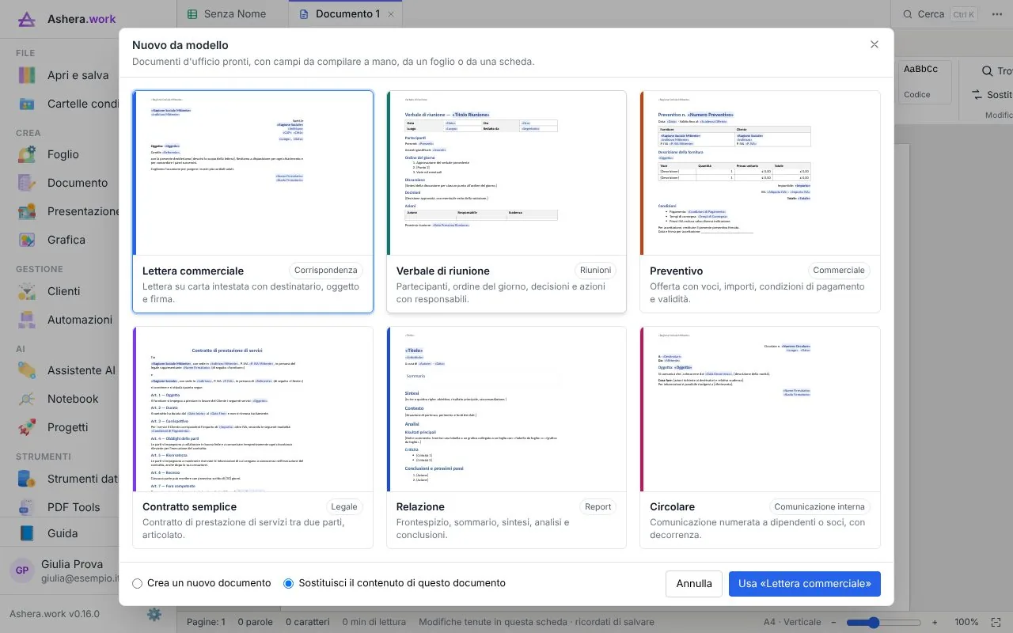
Task: Open settings gear icon near version label
Action: point(154,614)
